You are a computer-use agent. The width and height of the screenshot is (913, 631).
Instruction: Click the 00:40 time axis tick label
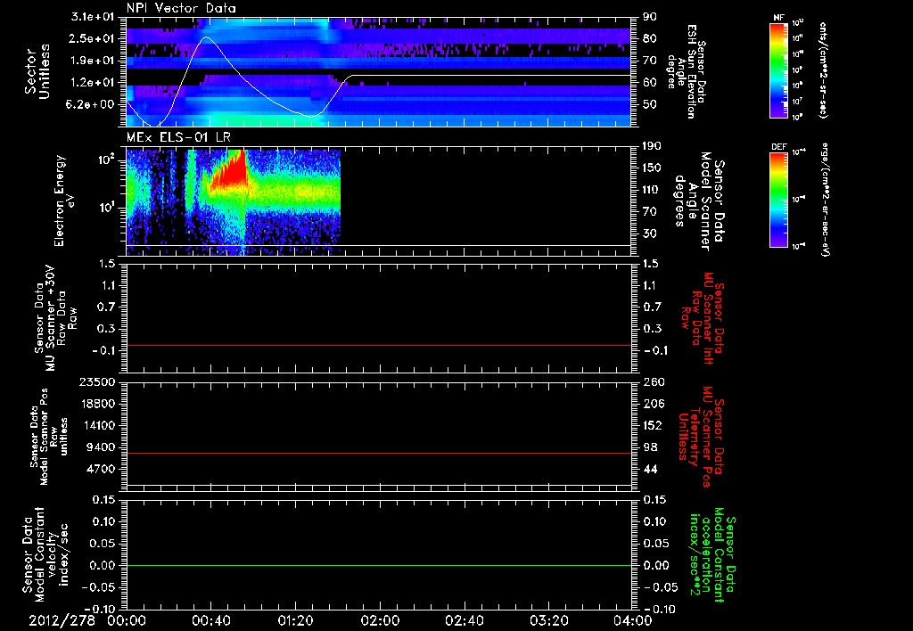pyautogui.click(x=210, y=620)
